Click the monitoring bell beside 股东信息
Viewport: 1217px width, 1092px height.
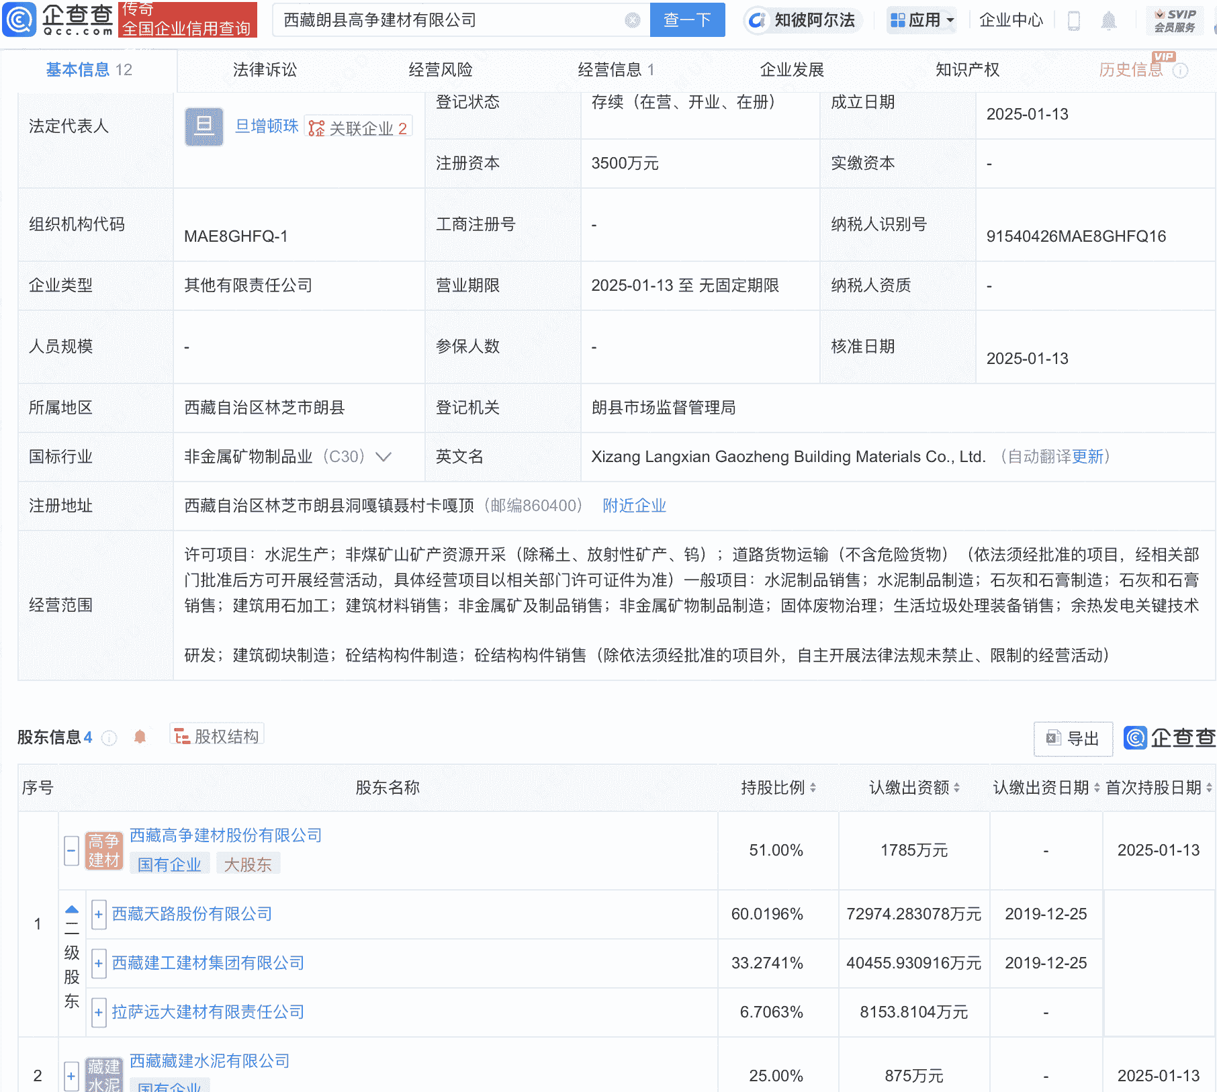pyautogui.click(x=138, y=737)
